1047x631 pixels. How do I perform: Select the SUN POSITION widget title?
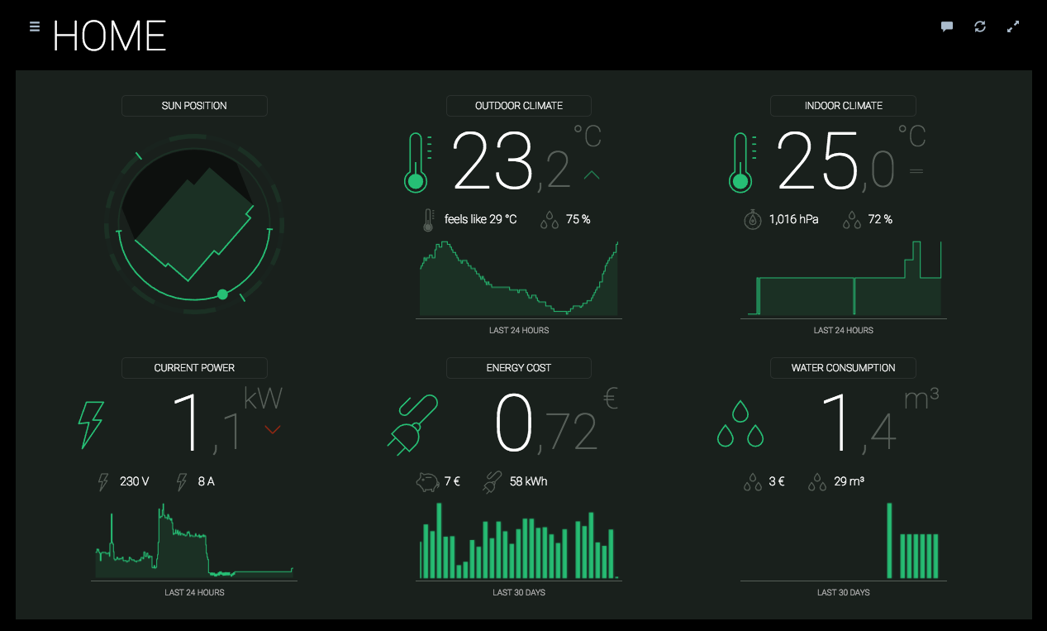tap(194, 106)
